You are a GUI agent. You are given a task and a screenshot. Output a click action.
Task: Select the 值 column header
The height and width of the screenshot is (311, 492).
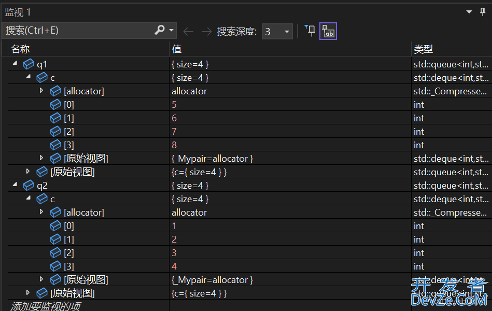(x=290, y=49)
